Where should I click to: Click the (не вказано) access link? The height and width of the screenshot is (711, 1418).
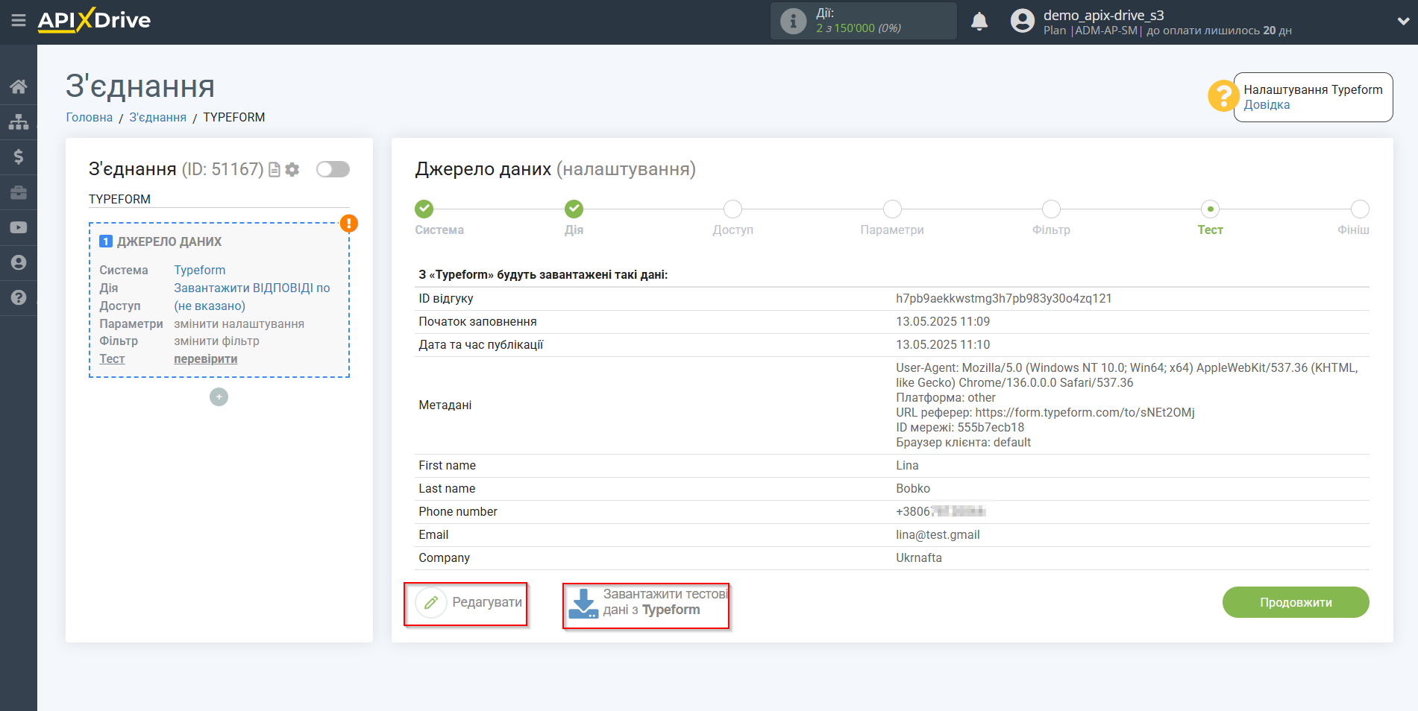pos(210,306)
